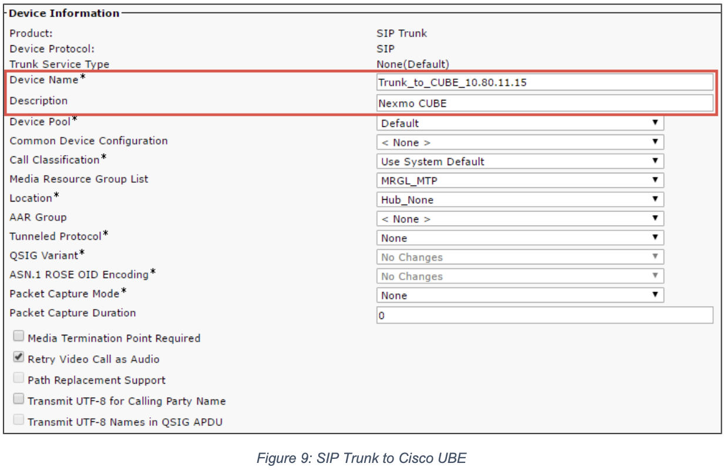The height and width of the screenshot is (470, 726).
Task: Click the Device Name input field
Action: pyautogui.click(x=546, y=82)
